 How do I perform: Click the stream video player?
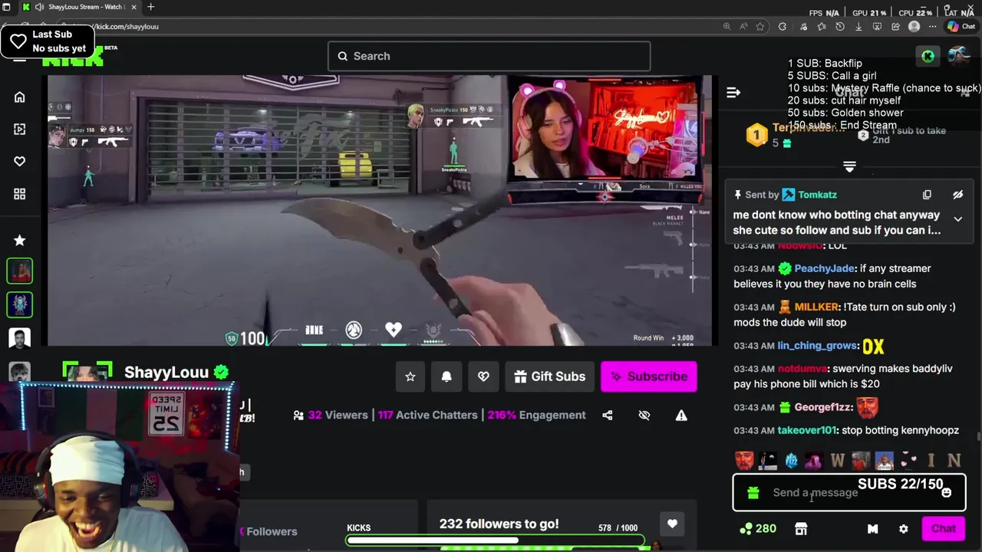coord(380,210)
